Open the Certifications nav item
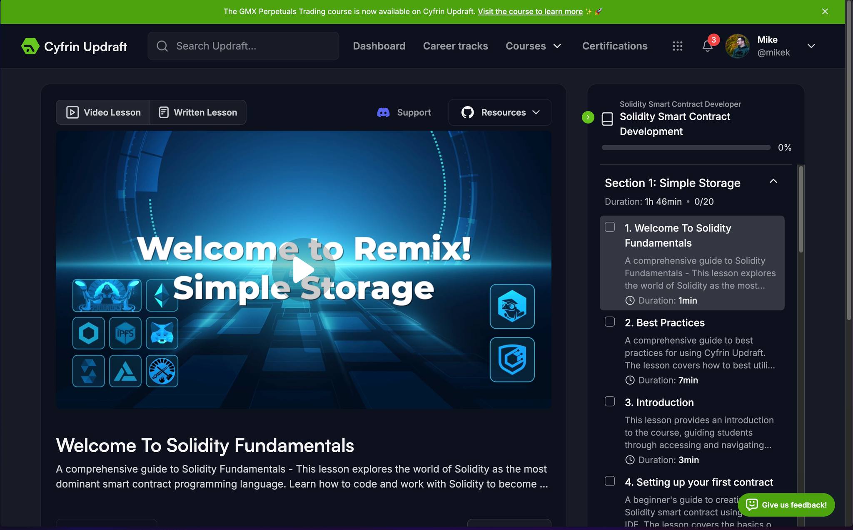This screenshot has height=530, width=853. (x=615, y=46)
